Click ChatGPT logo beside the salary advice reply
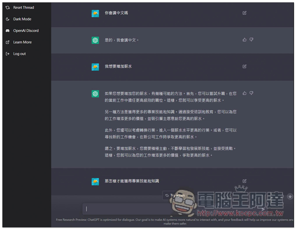Screen dimensions: 296x230 tap(95, 94)
